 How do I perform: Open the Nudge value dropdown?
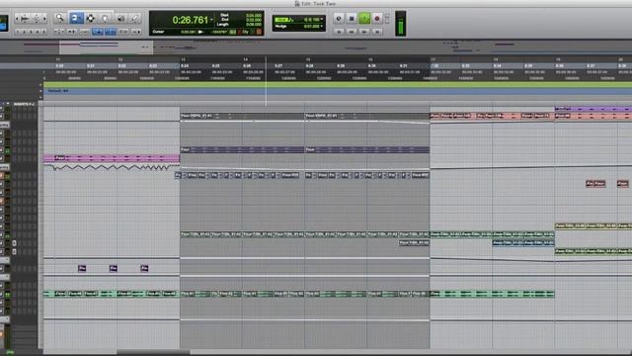coord(321,27)
